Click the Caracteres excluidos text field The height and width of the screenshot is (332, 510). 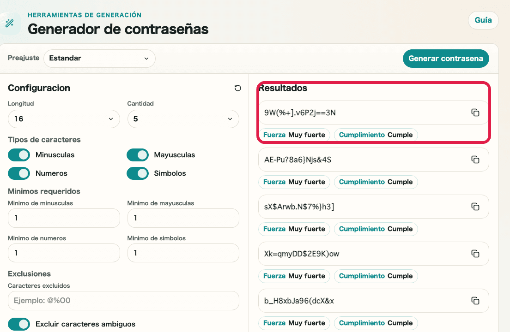click(123, 301)
